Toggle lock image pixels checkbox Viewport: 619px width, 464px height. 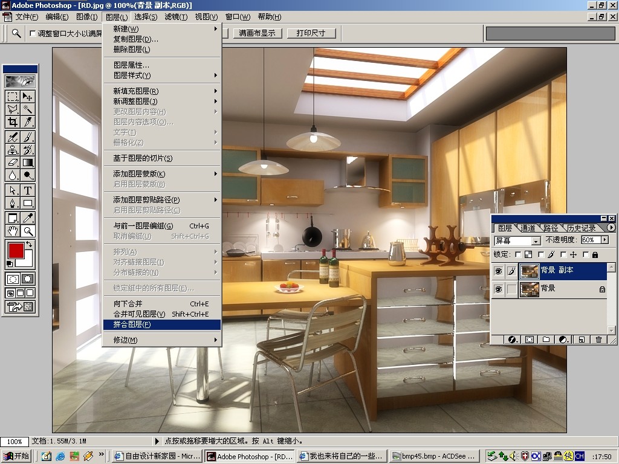tap(541, 254)
